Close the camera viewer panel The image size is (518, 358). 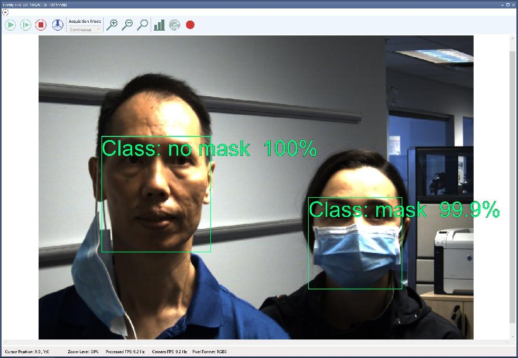(514, 4)
